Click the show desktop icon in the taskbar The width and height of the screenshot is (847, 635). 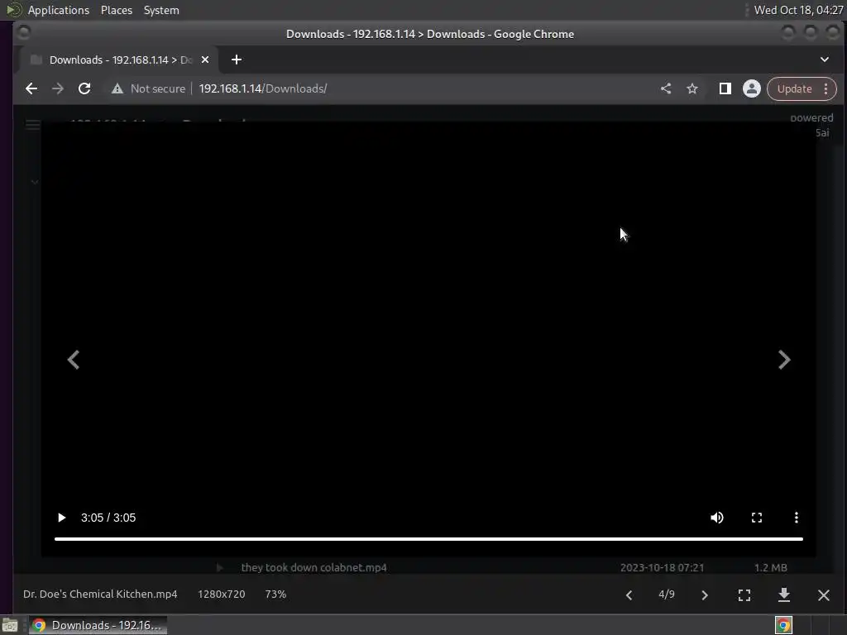click(x=10, y=625)
